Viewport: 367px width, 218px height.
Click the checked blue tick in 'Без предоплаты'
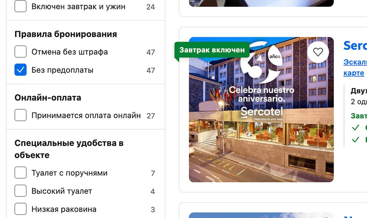point(20,70)
